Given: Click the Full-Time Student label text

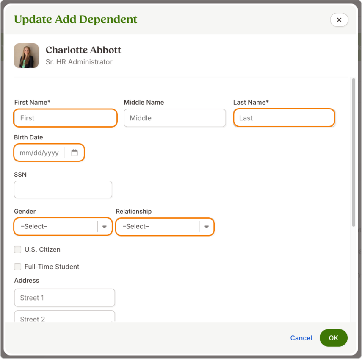Looking at the screenshot, I should tap(52, 267).
